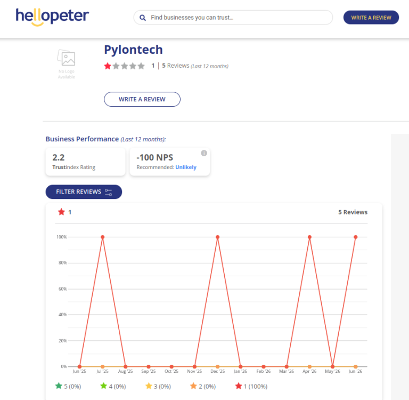Click the -100 NPS card

click(170, 162)
